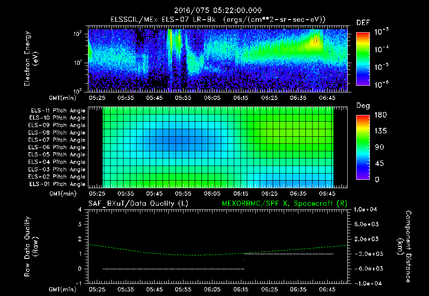429x296 pixels.
Task: Click the SAF_BXuT/Data Quality (L) title
Action: pos(138,204)
